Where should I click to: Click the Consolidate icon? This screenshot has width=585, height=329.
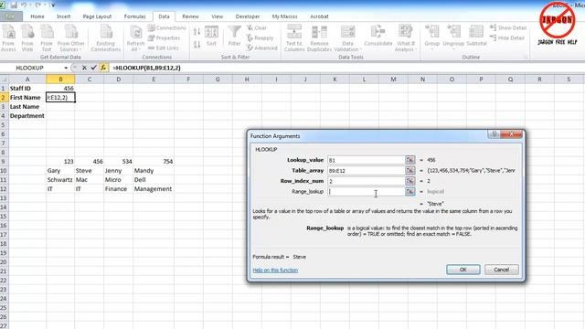click(x=378, y=37)
